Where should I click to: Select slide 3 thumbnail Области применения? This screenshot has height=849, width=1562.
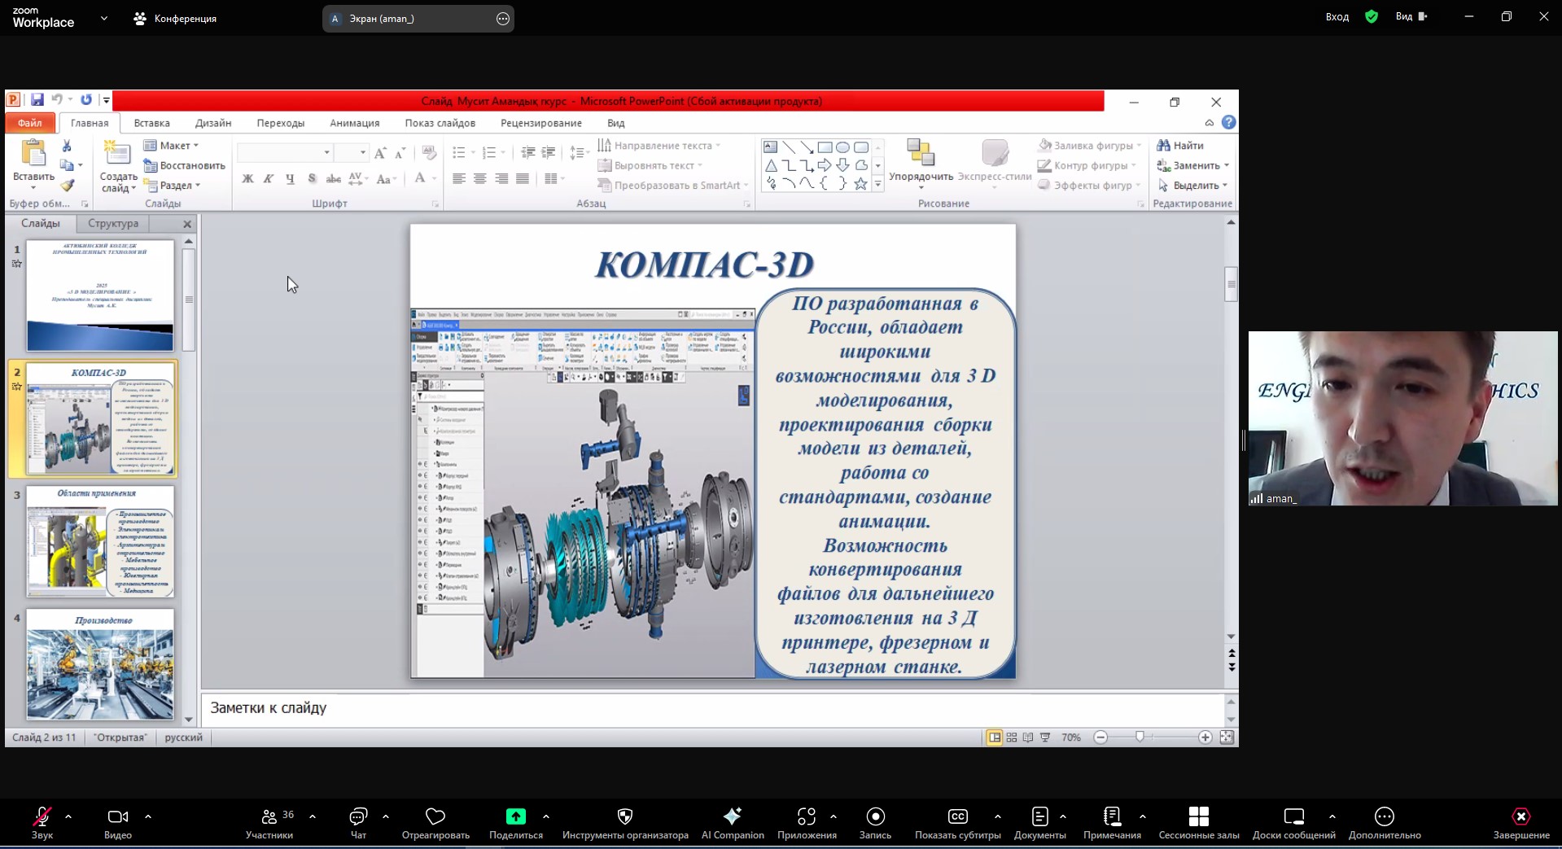click(100, 541)
